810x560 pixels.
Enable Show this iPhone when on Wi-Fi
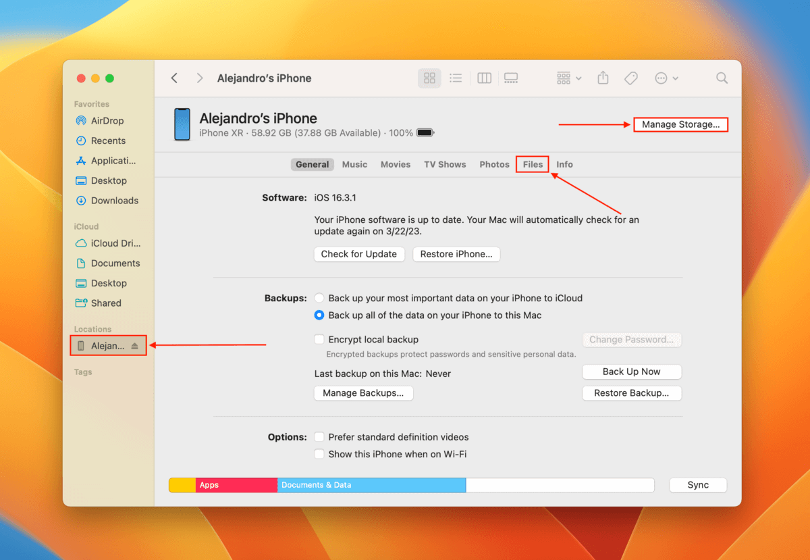[x=319, y=455]
